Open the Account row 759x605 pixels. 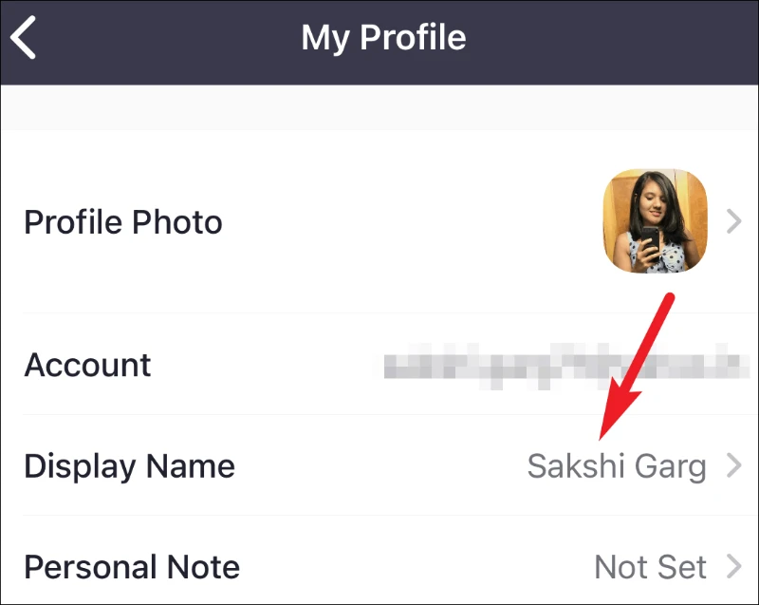379,365
